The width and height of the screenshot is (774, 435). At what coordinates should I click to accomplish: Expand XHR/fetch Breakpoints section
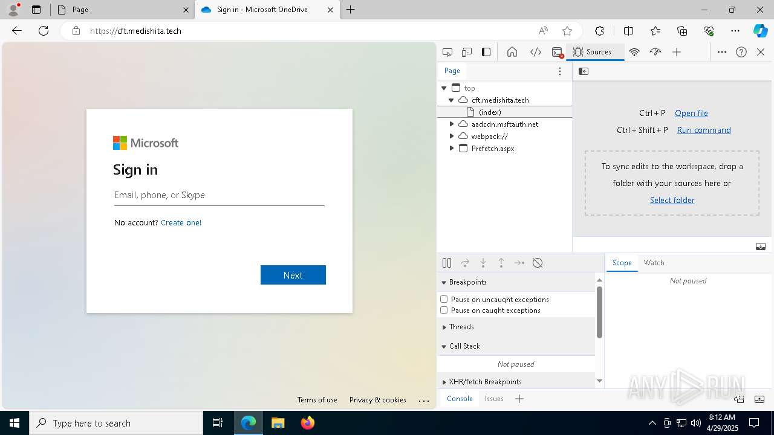coord(516,382)
